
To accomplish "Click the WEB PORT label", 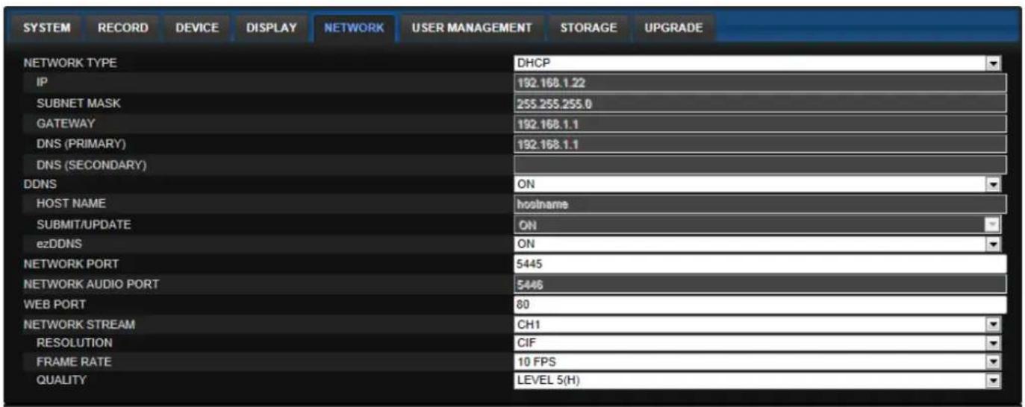I will tap(54, 304).
